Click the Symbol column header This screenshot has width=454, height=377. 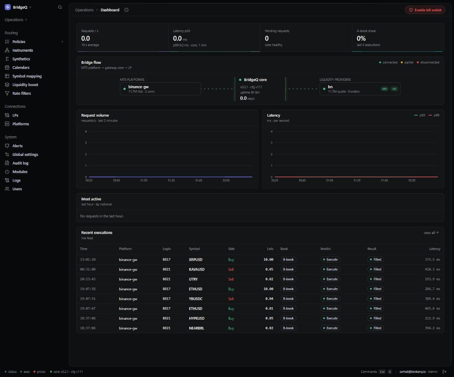pos(195,249)
